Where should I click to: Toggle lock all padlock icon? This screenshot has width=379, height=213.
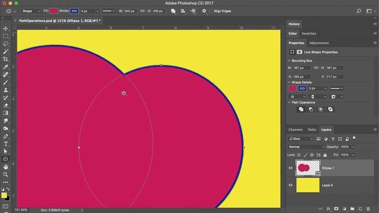click(x=325, y=155)
